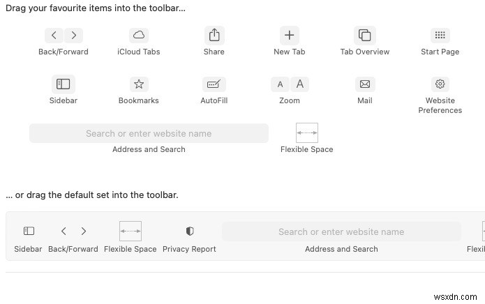The image size is (485, 304).
Task: Select the Flexible Space item in the palette
Action: point(307,132)
